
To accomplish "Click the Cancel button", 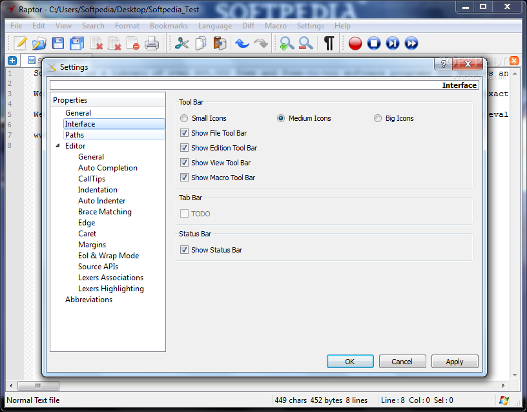I will [402, 362].
